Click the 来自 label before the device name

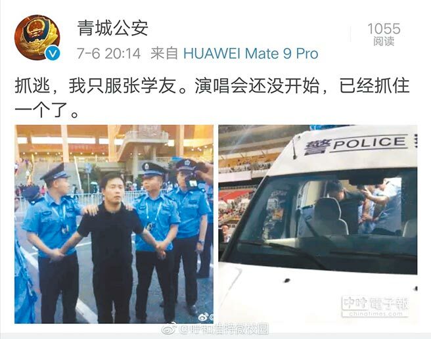tap(164, 53)
